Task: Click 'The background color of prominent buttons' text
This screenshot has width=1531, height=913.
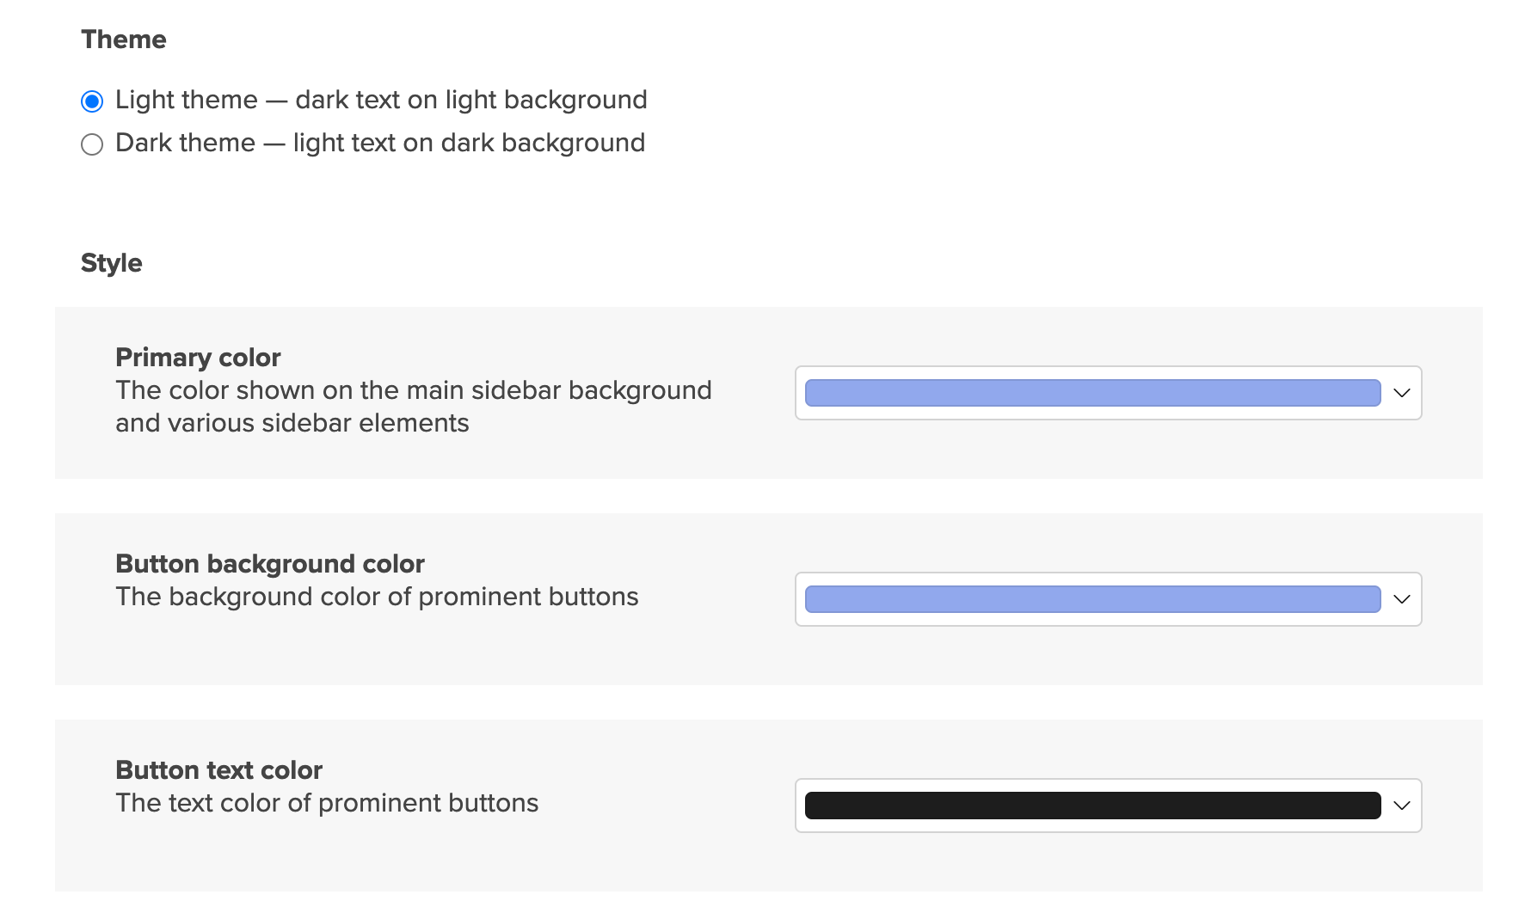Action: [x=377, y=597]
